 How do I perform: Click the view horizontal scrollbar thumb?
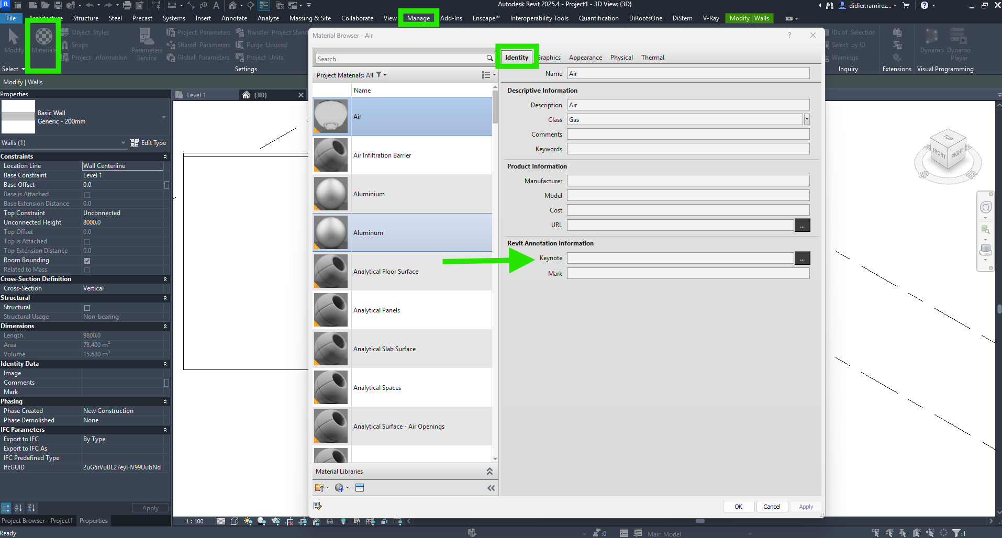tap(700, 521)
